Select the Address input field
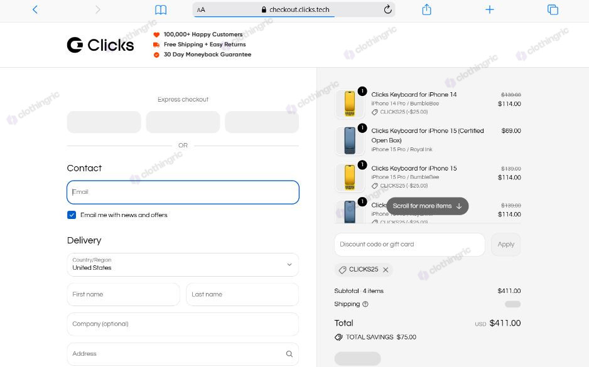Image resolution: width=589 pixels, height=367 pixels. point(183,353)
